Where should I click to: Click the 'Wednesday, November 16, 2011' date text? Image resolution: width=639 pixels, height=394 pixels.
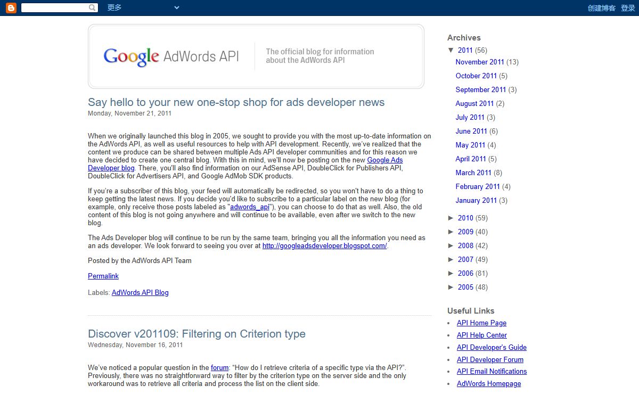pyautogui.click(x=135, y=345)
